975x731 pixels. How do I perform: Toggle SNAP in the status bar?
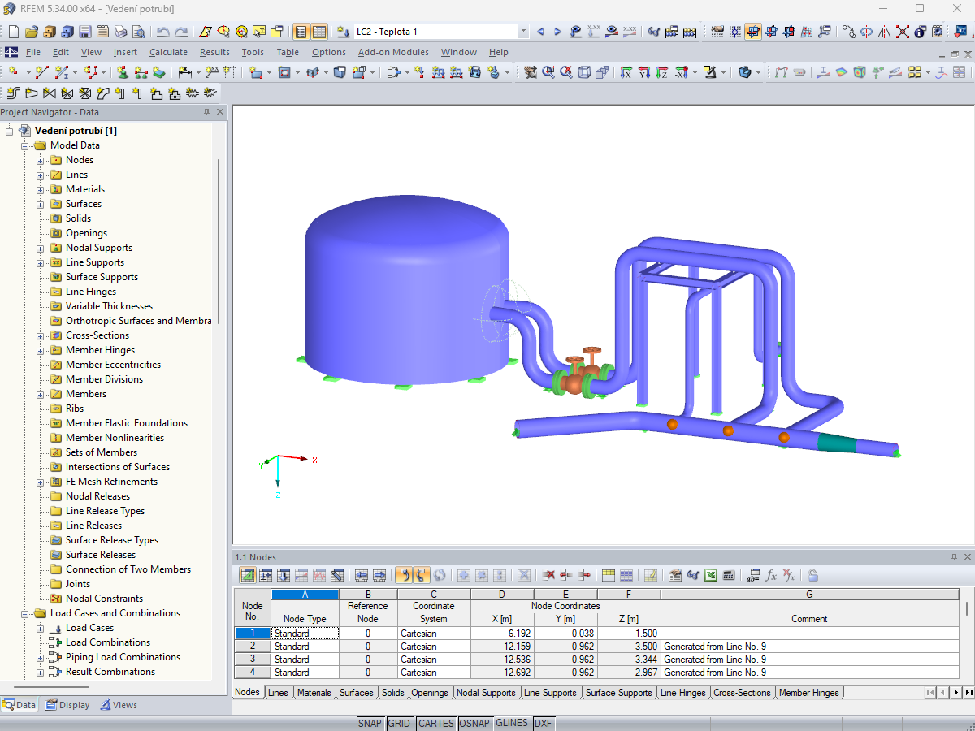tap(370, 723)
